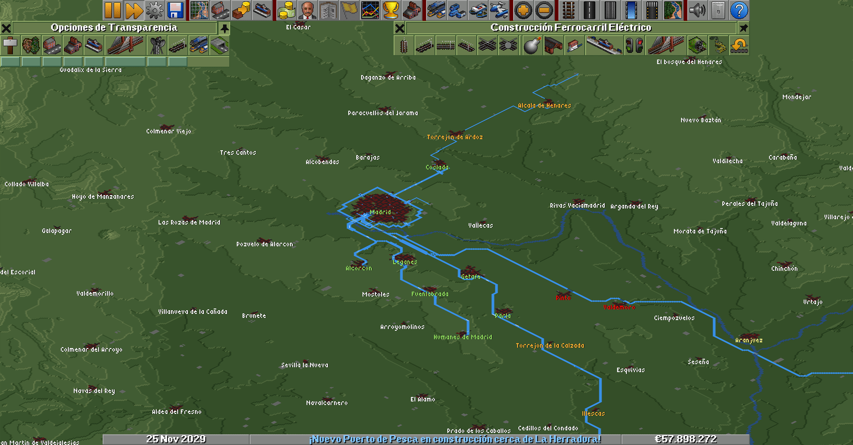Viewport: 853px width, 445px height.
Task: Zoom out with the minus button
Action: 544,10
